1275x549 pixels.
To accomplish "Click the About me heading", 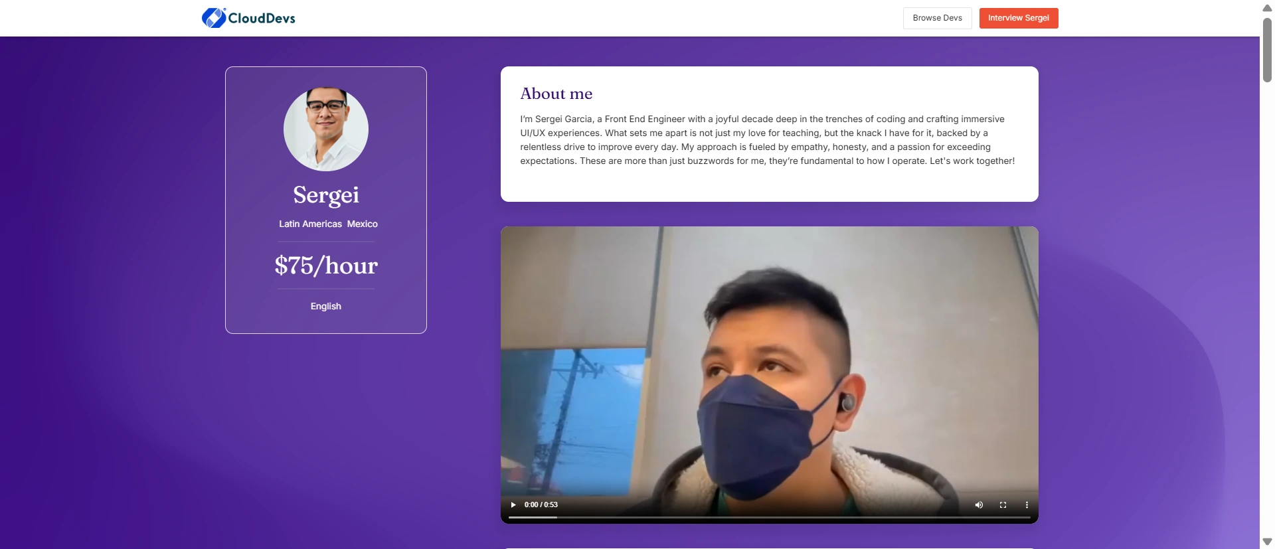I will 556,94.
